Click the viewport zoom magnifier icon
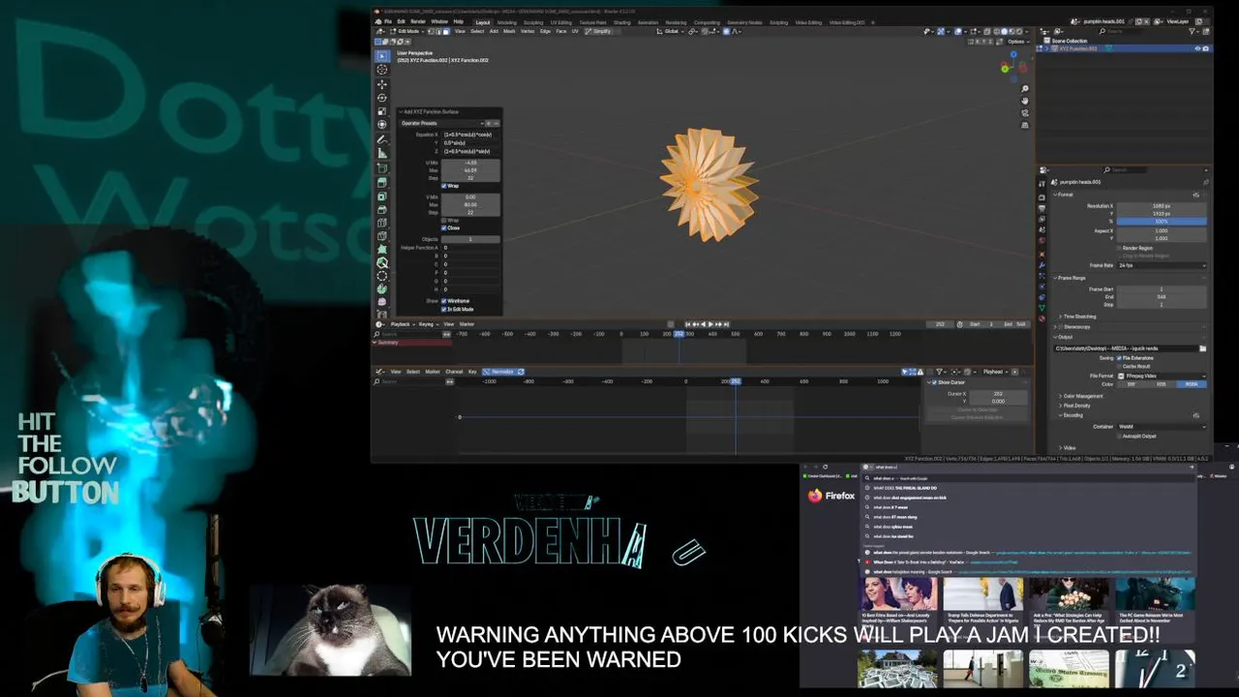The width and height of the screenshot is (1239, 697). pyautogui.click(x=1025, y=88)
